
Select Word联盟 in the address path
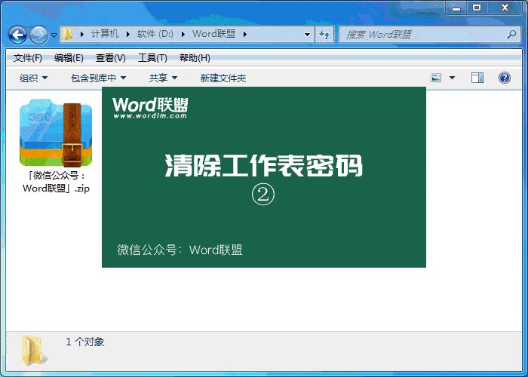point(213,34)
